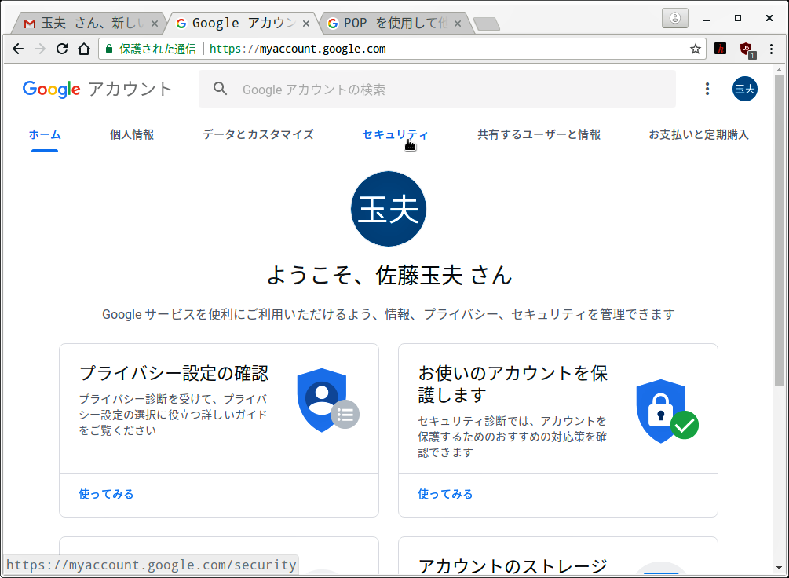
Task: Close the POP を使用して tab
Action: click(458, 24)
